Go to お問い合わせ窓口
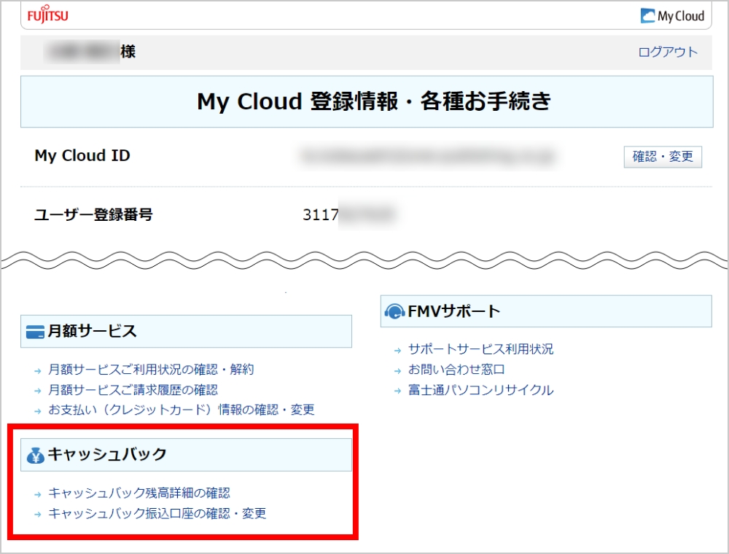 click(456, 370)
